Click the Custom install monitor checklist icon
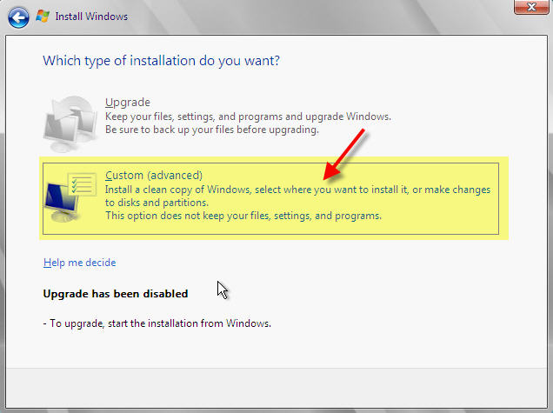The width and height of the screenshot is (553, 413). pos(71,197)
